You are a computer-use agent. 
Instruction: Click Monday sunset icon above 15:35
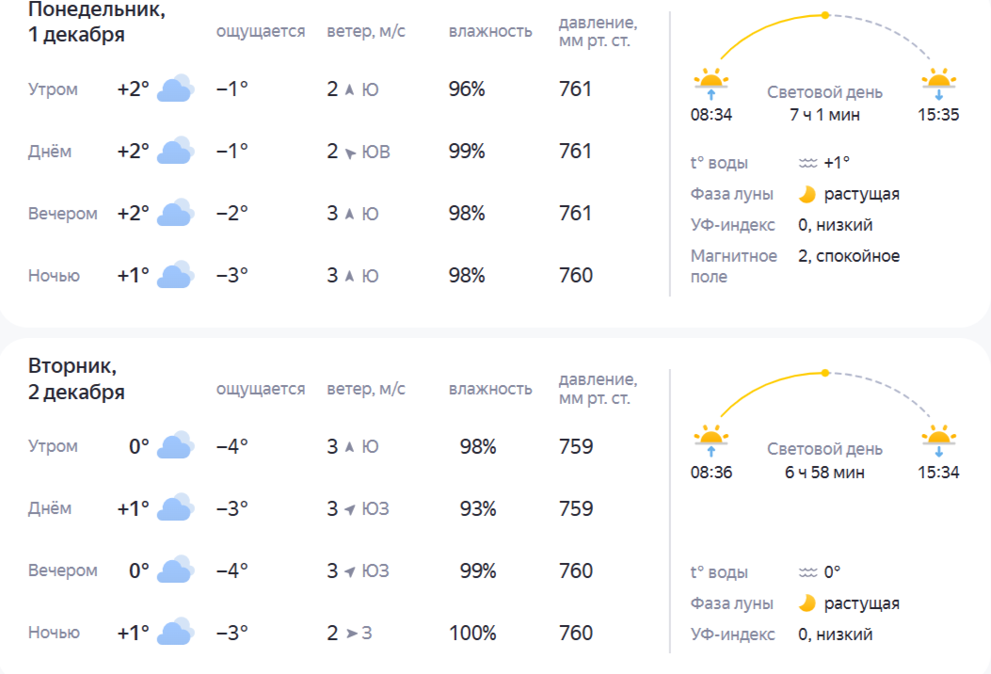938,83
